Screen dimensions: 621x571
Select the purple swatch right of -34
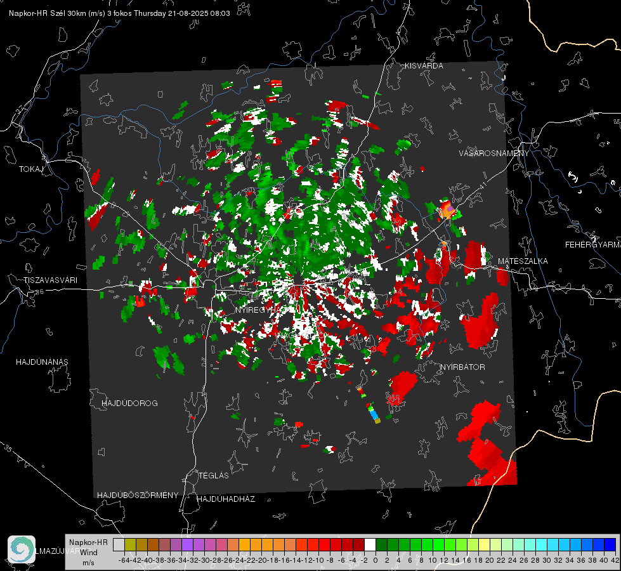(187, 544)
